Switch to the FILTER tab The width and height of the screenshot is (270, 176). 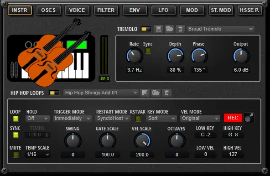[x=106, y=10]
